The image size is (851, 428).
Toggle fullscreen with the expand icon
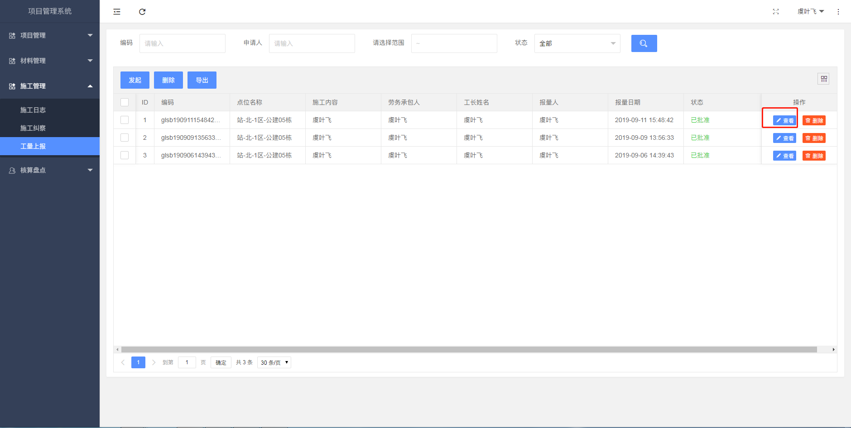pos(776,12)
